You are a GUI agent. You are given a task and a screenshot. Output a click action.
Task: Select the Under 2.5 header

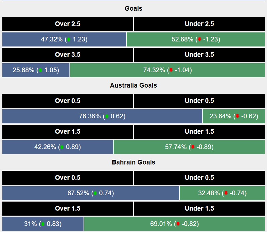tap(199, 24)
